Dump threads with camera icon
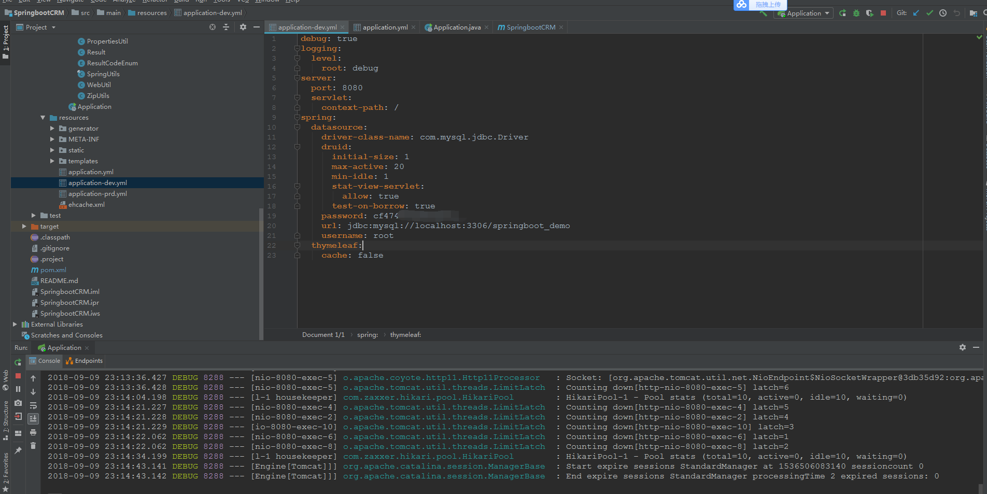Image resolution: width=987 pixels, height=494 pixels. 18,402
